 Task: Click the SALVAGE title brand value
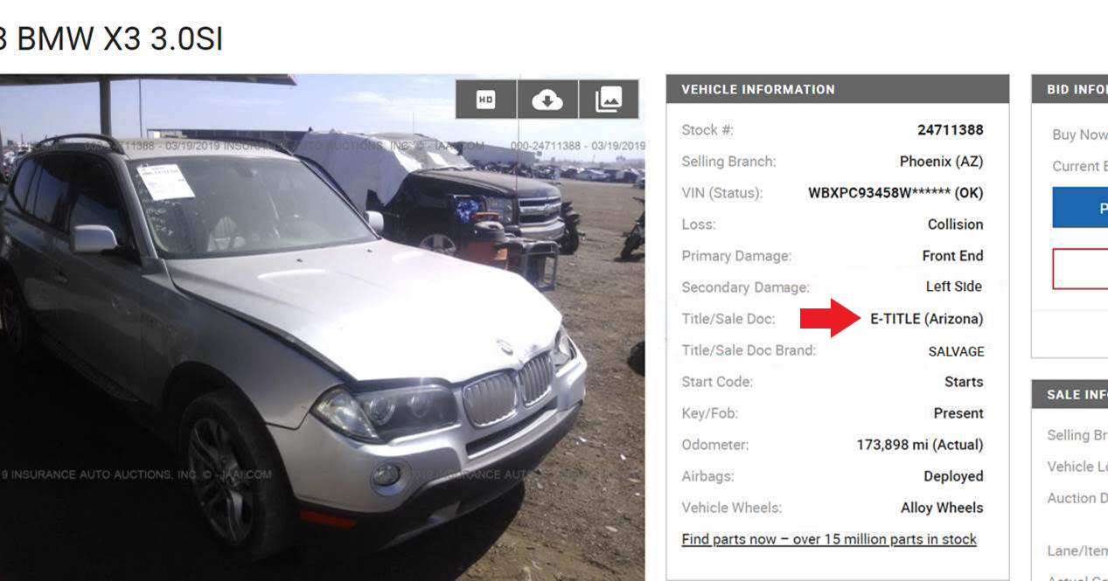[x=956, y=351]
